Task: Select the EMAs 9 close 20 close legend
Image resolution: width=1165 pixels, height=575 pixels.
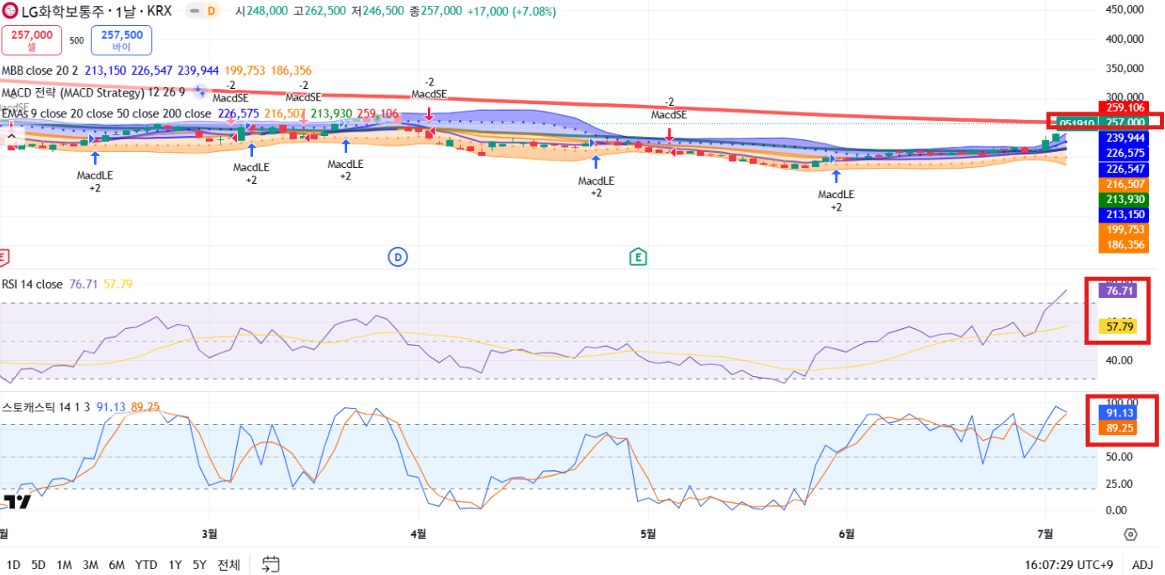Action: point(107,113)
